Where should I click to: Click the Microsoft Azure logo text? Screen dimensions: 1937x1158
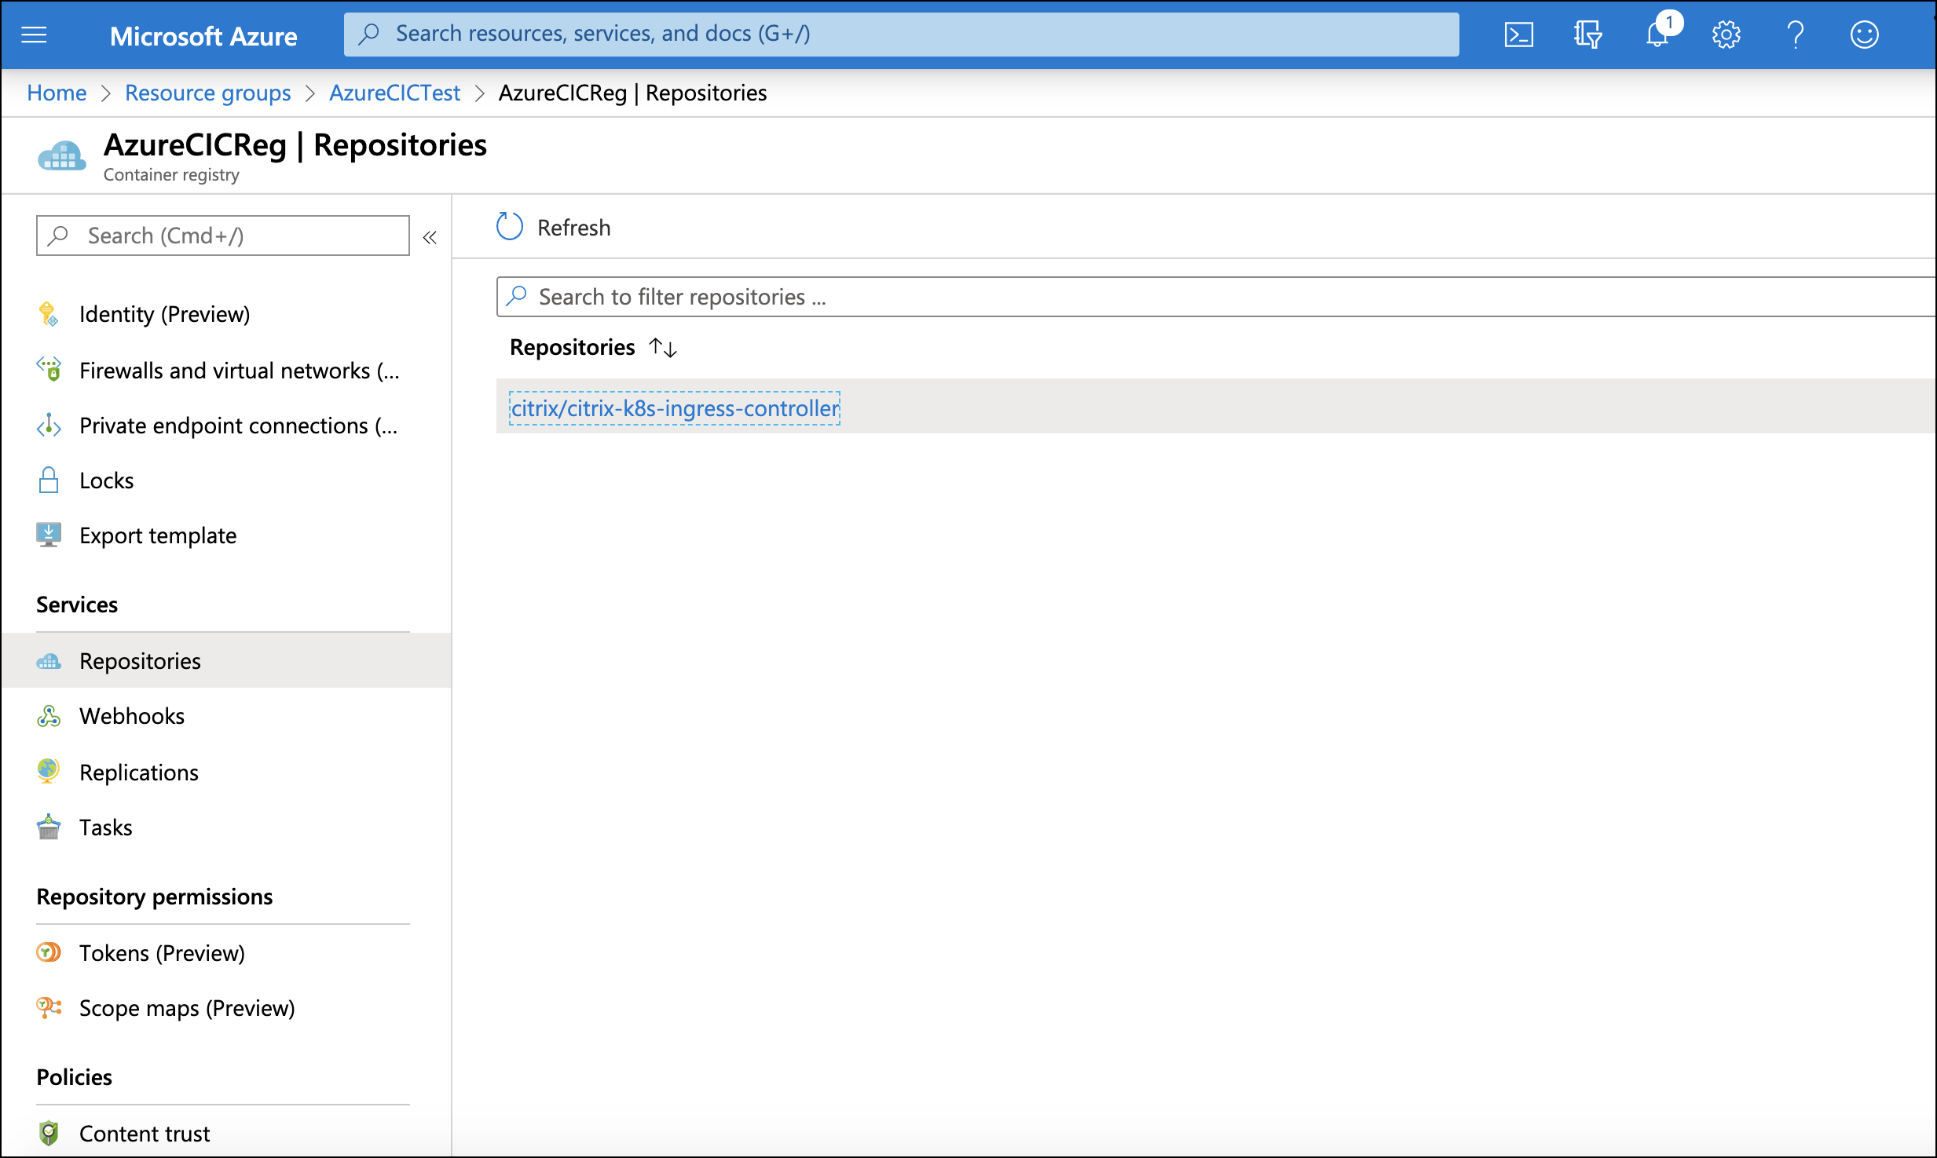pos(203,36)
